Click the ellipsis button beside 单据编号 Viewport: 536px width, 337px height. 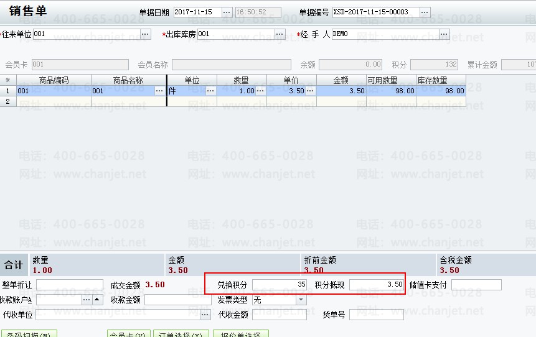point(425,12)
